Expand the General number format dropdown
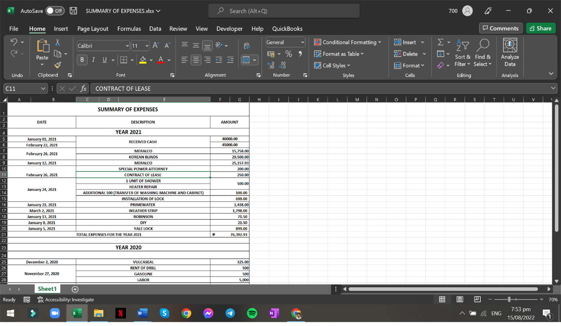This screenshot has height=326, width=561. [x=302, y=42]
